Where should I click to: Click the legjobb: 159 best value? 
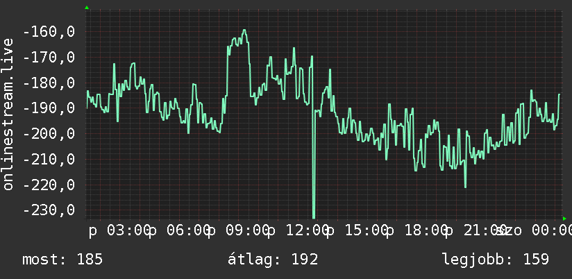496,260
